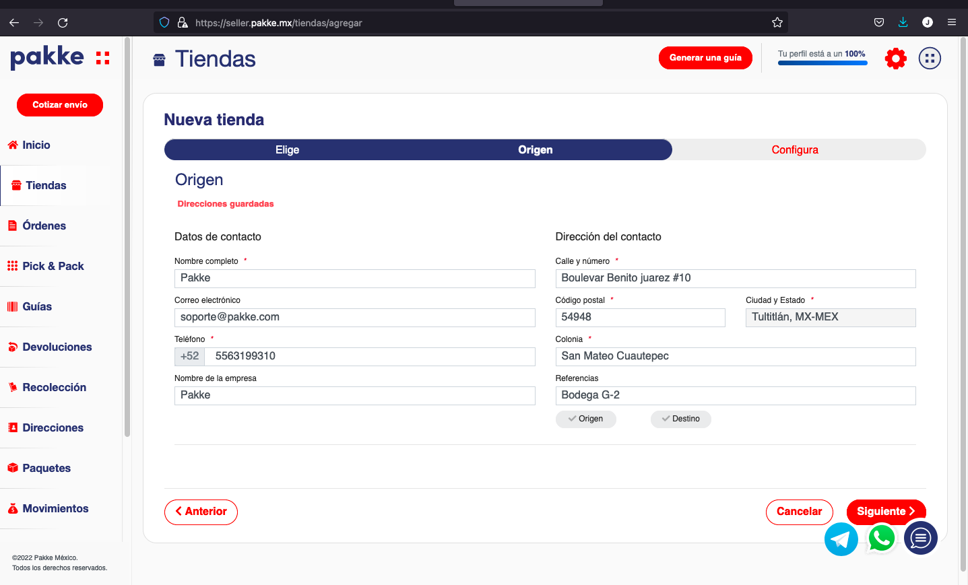The image size is (968, 585).
Task: Click the Cotizar envío button
Action: [x=60, y=105]
